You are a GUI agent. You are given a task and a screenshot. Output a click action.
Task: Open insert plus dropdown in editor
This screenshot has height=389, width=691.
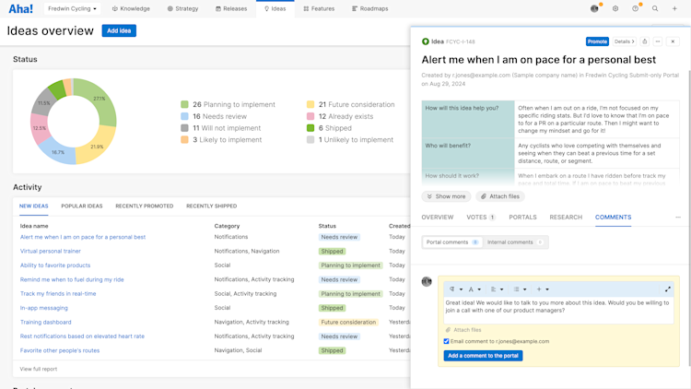pos(543,289)
